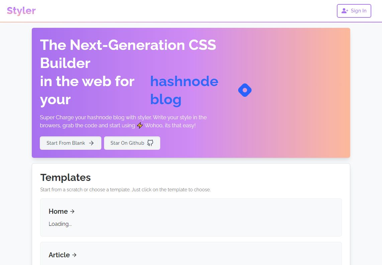Click the right arrow icon in Start From Blank

coord(91,143)
